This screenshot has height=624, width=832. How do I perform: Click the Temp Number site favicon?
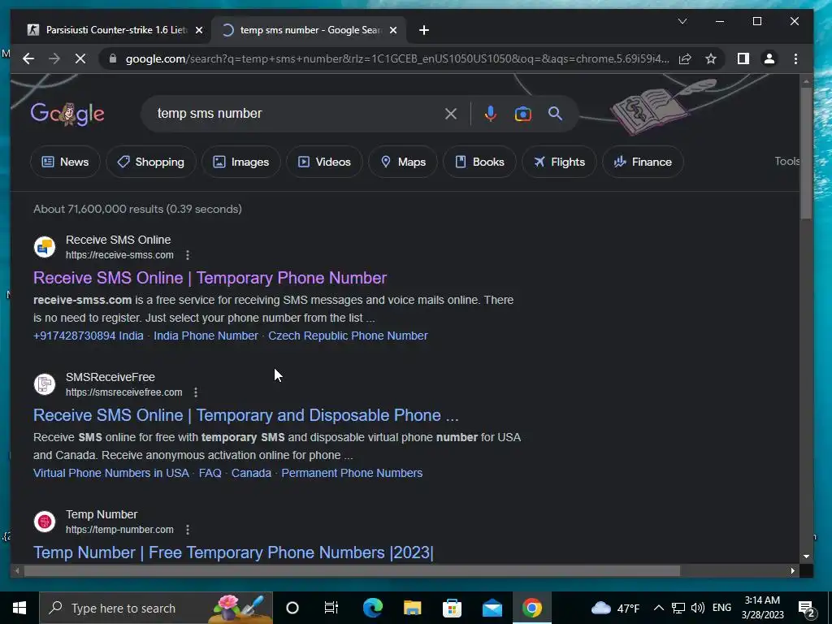45,522
